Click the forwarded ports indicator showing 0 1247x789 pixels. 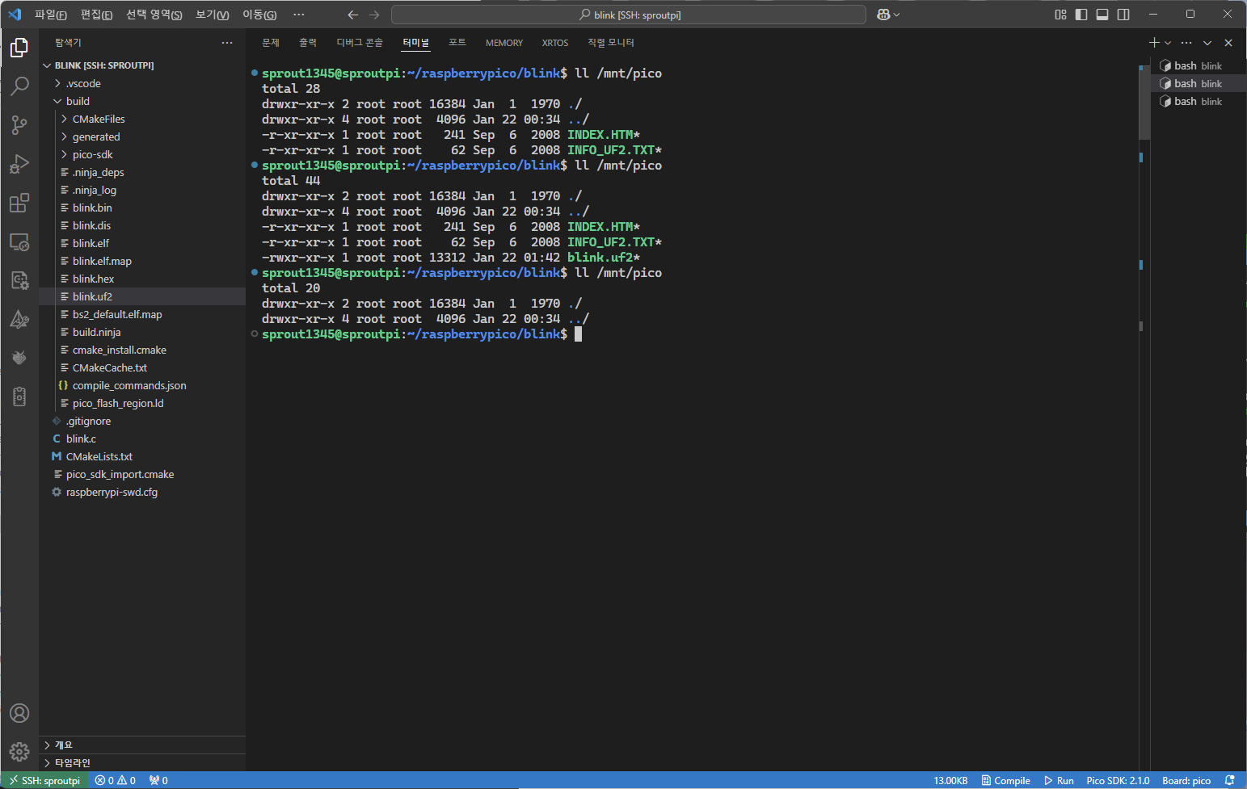[x=158, y=780]
